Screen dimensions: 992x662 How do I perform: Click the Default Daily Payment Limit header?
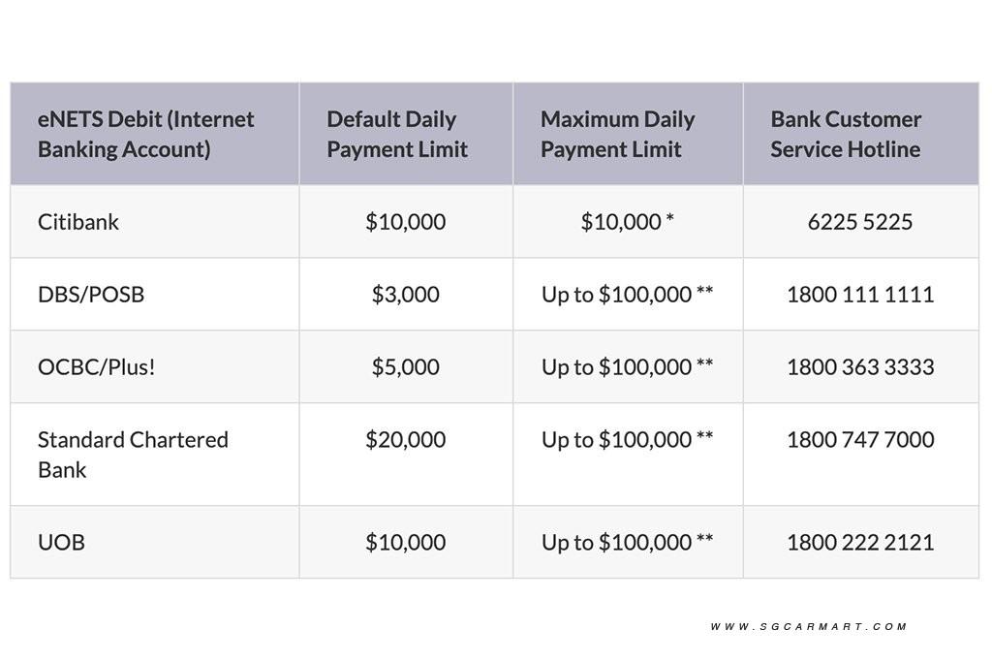(x=397, y=134)
